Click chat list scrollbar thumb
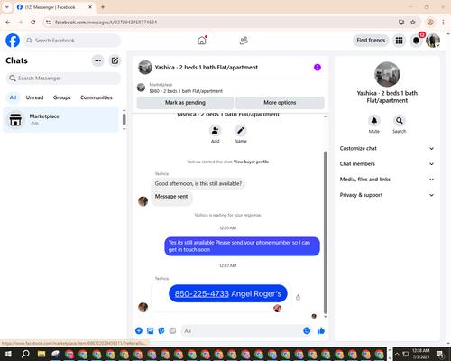 [124, 119]
